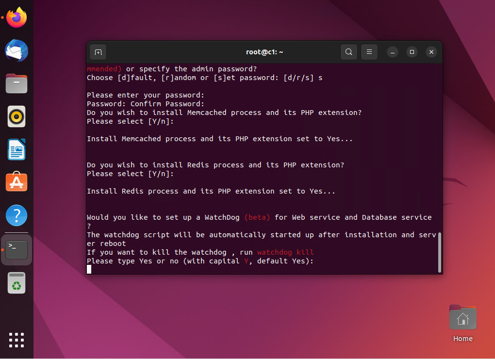Open the Help icon in the dock
This screenshot has width=495, height=359.
16,215
